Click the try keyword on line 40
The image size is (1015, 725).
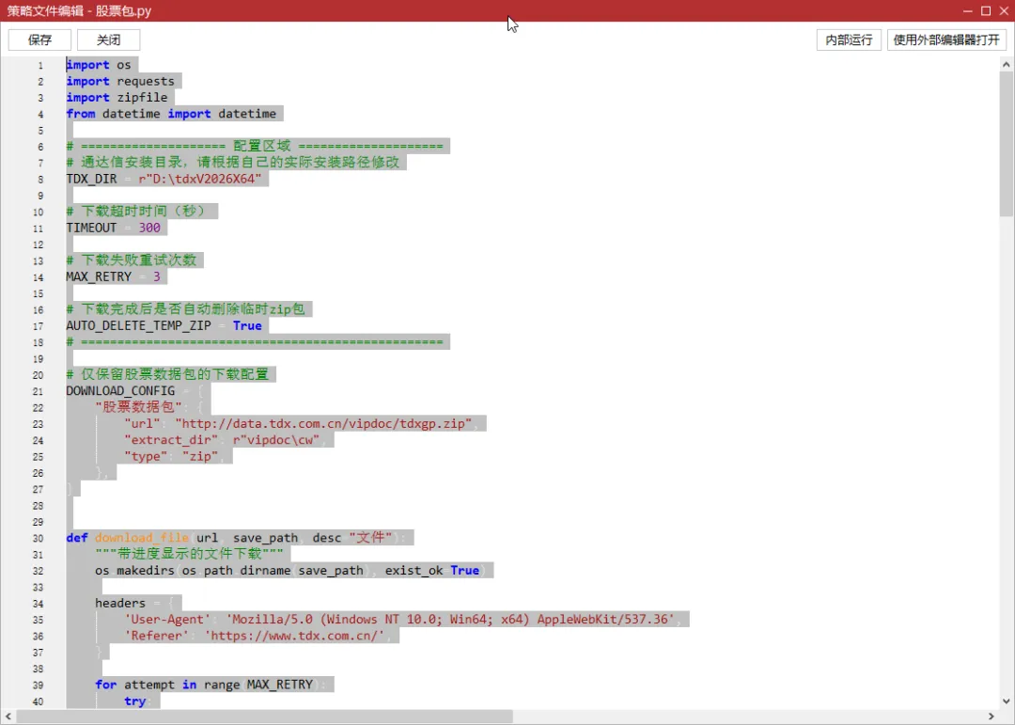(134, 701)
